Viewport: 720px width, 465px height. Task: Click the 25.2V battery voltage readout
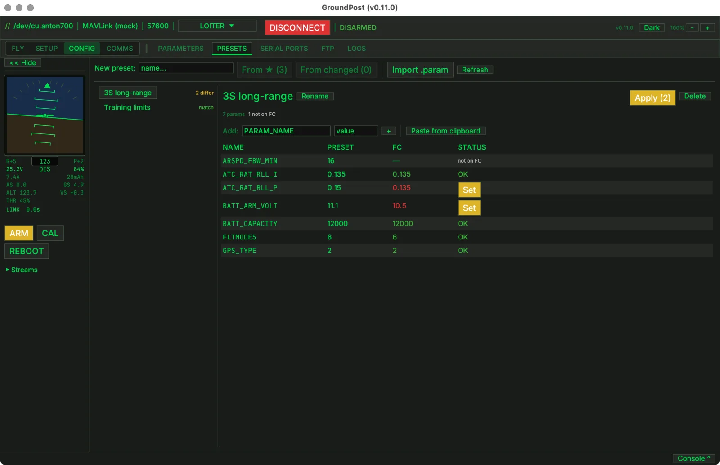(14, 169)
